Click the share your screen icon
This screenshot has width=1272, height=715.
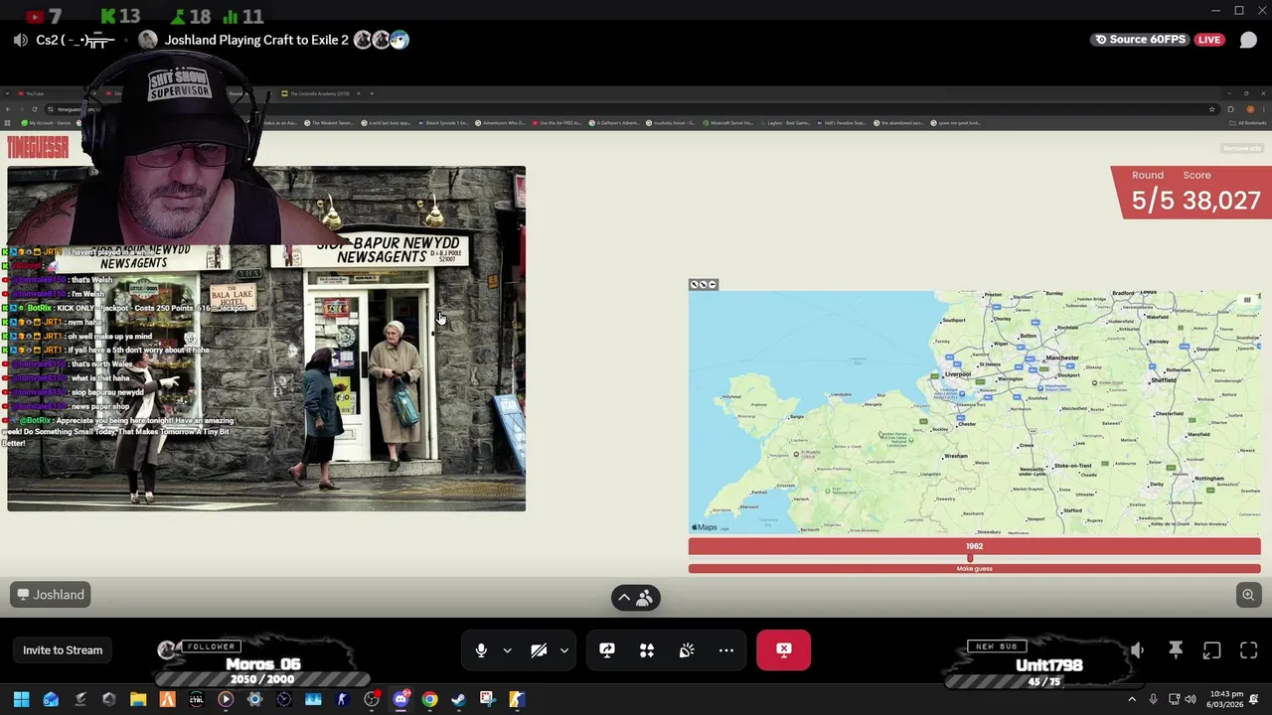[x=607, y=650]
